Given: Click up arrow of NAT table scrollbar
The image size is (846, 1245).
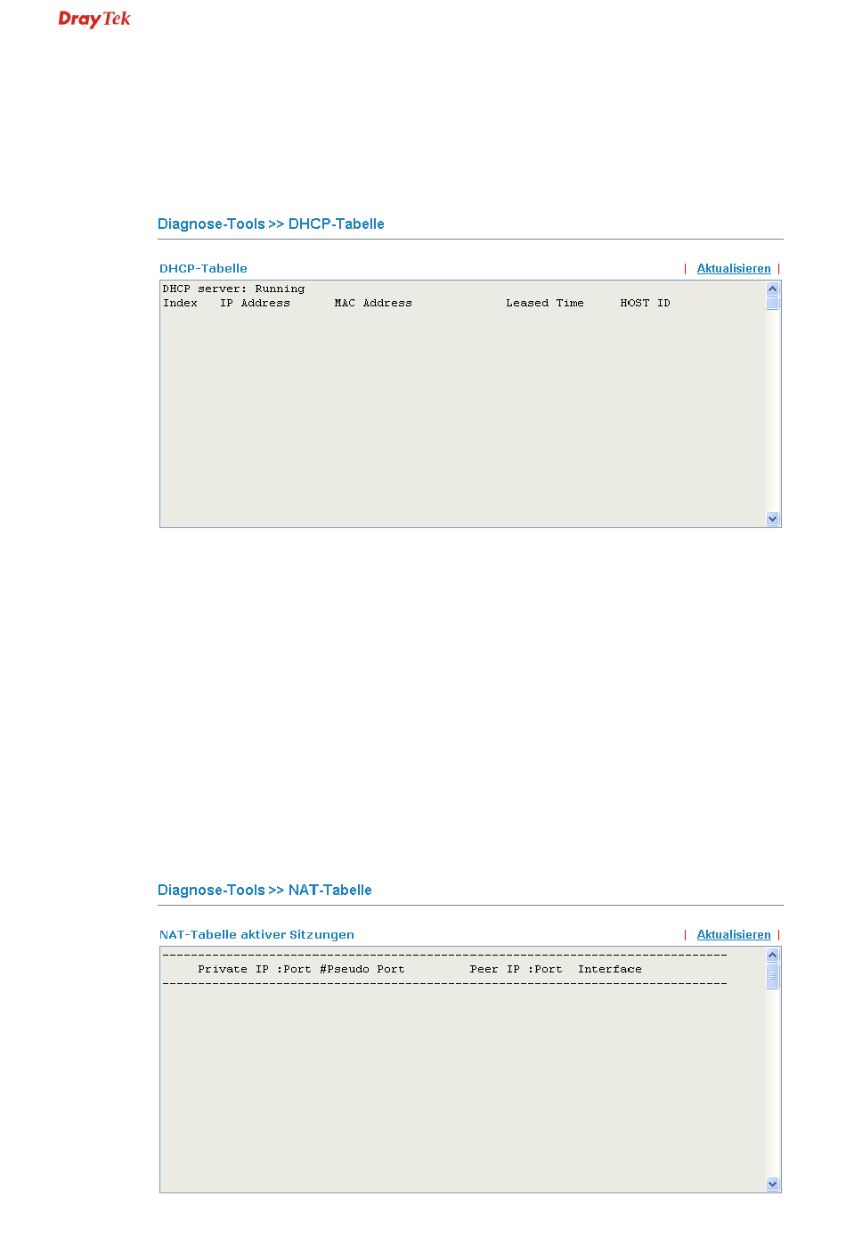Looking at the screenshot, I should [772, 955].
